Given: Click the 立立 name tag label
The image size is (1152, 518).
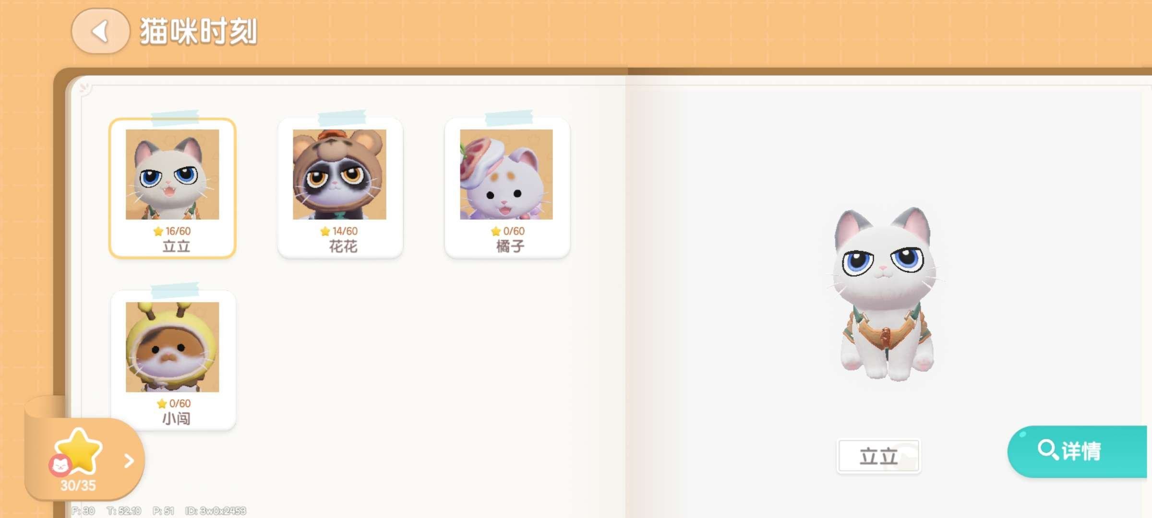Looking at the screenshot, I should click(878, 456).
